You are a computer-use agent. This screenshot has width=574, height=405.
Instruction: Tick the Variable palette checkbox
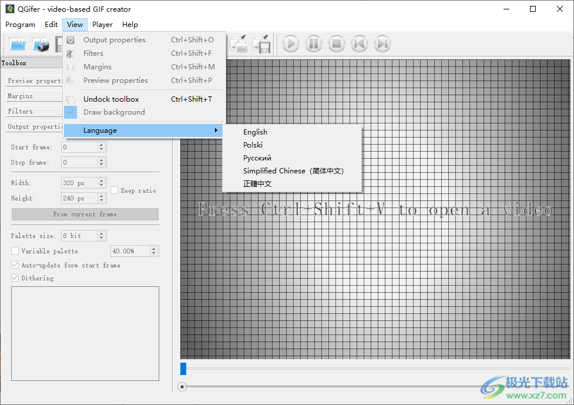point(15,251)
